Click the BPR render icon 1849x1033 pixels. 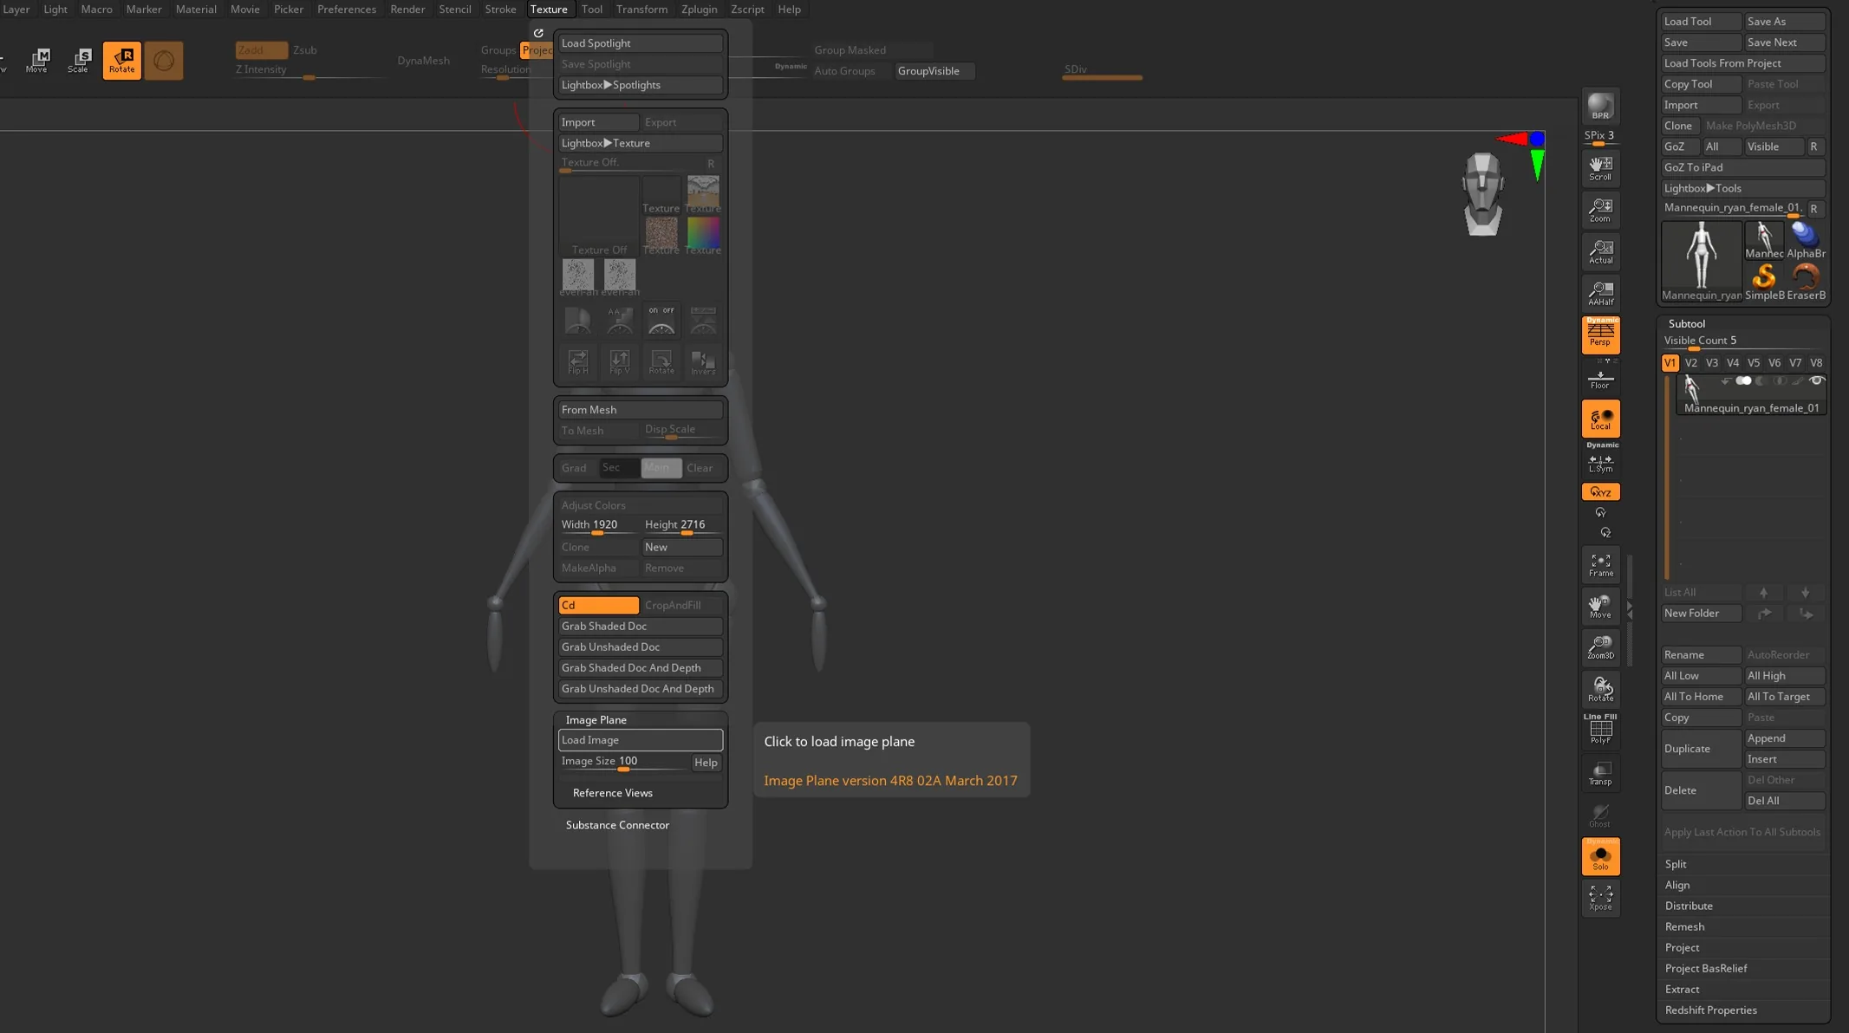(x=1600, y=106)
